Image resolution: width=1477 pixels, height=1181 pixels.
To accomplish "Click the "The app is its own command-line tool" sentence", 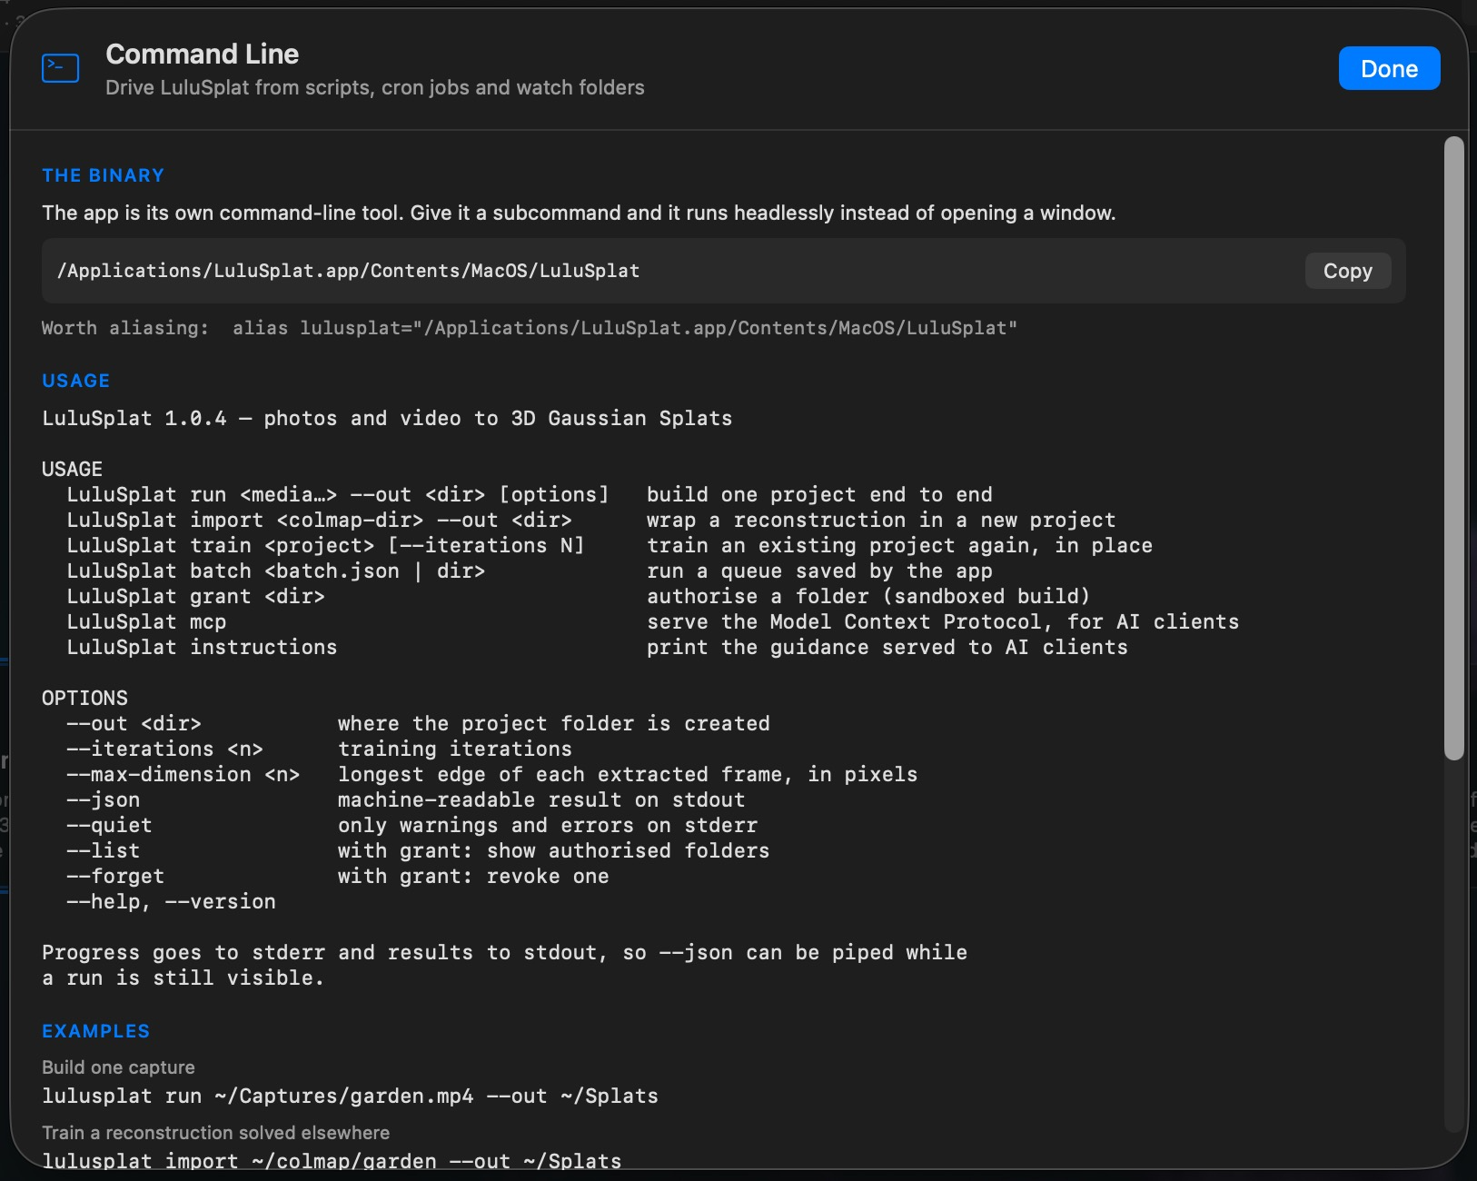I will [579, 213].
